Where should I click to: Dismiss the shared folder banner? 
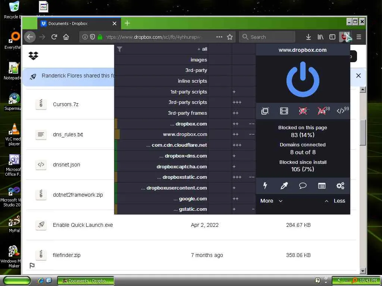(x=358, y=76)
